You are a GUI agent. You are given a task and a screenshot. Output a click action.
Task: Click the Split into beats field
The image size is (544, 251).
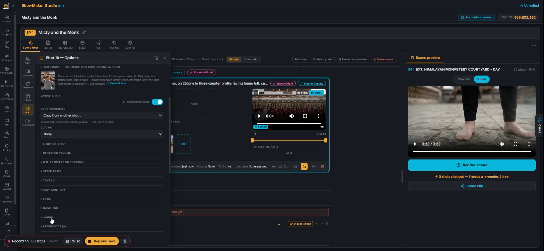click(289, 147)
